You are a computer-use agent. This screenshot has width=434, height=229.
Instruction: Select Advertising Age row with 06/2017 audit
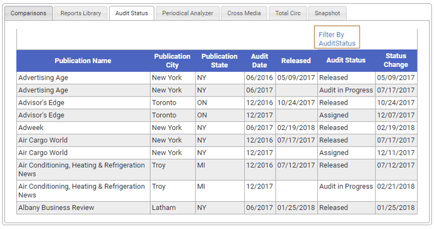(x=217, y=90)
